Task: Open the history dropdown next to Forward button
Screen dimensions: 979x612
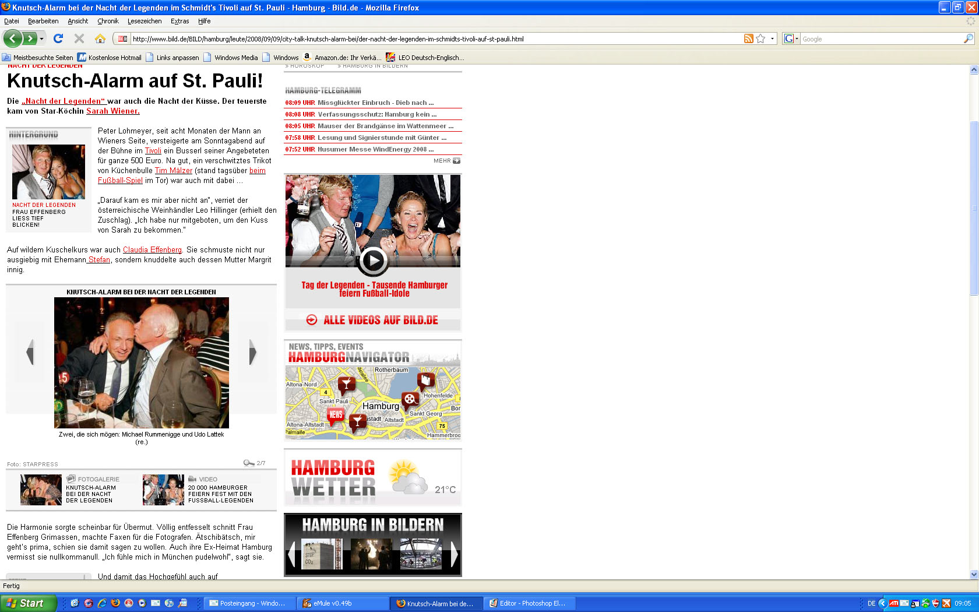Action: coord(42,38)
